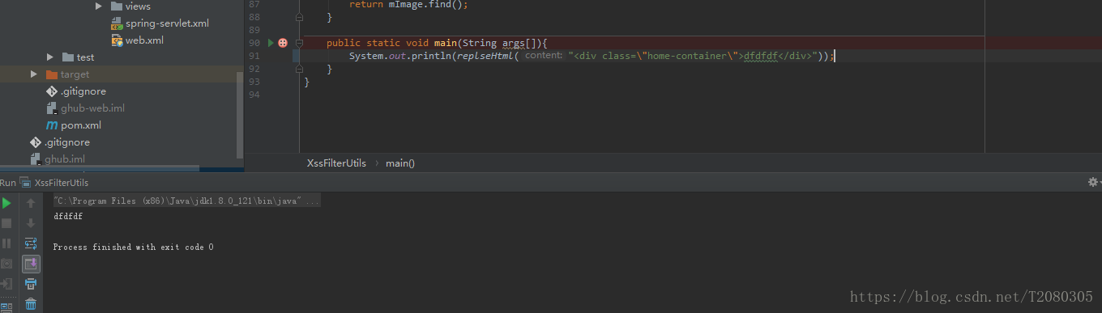This screenshot has height=313, width=1102.
Task: Expand the test folder
Action: [49, 57]
